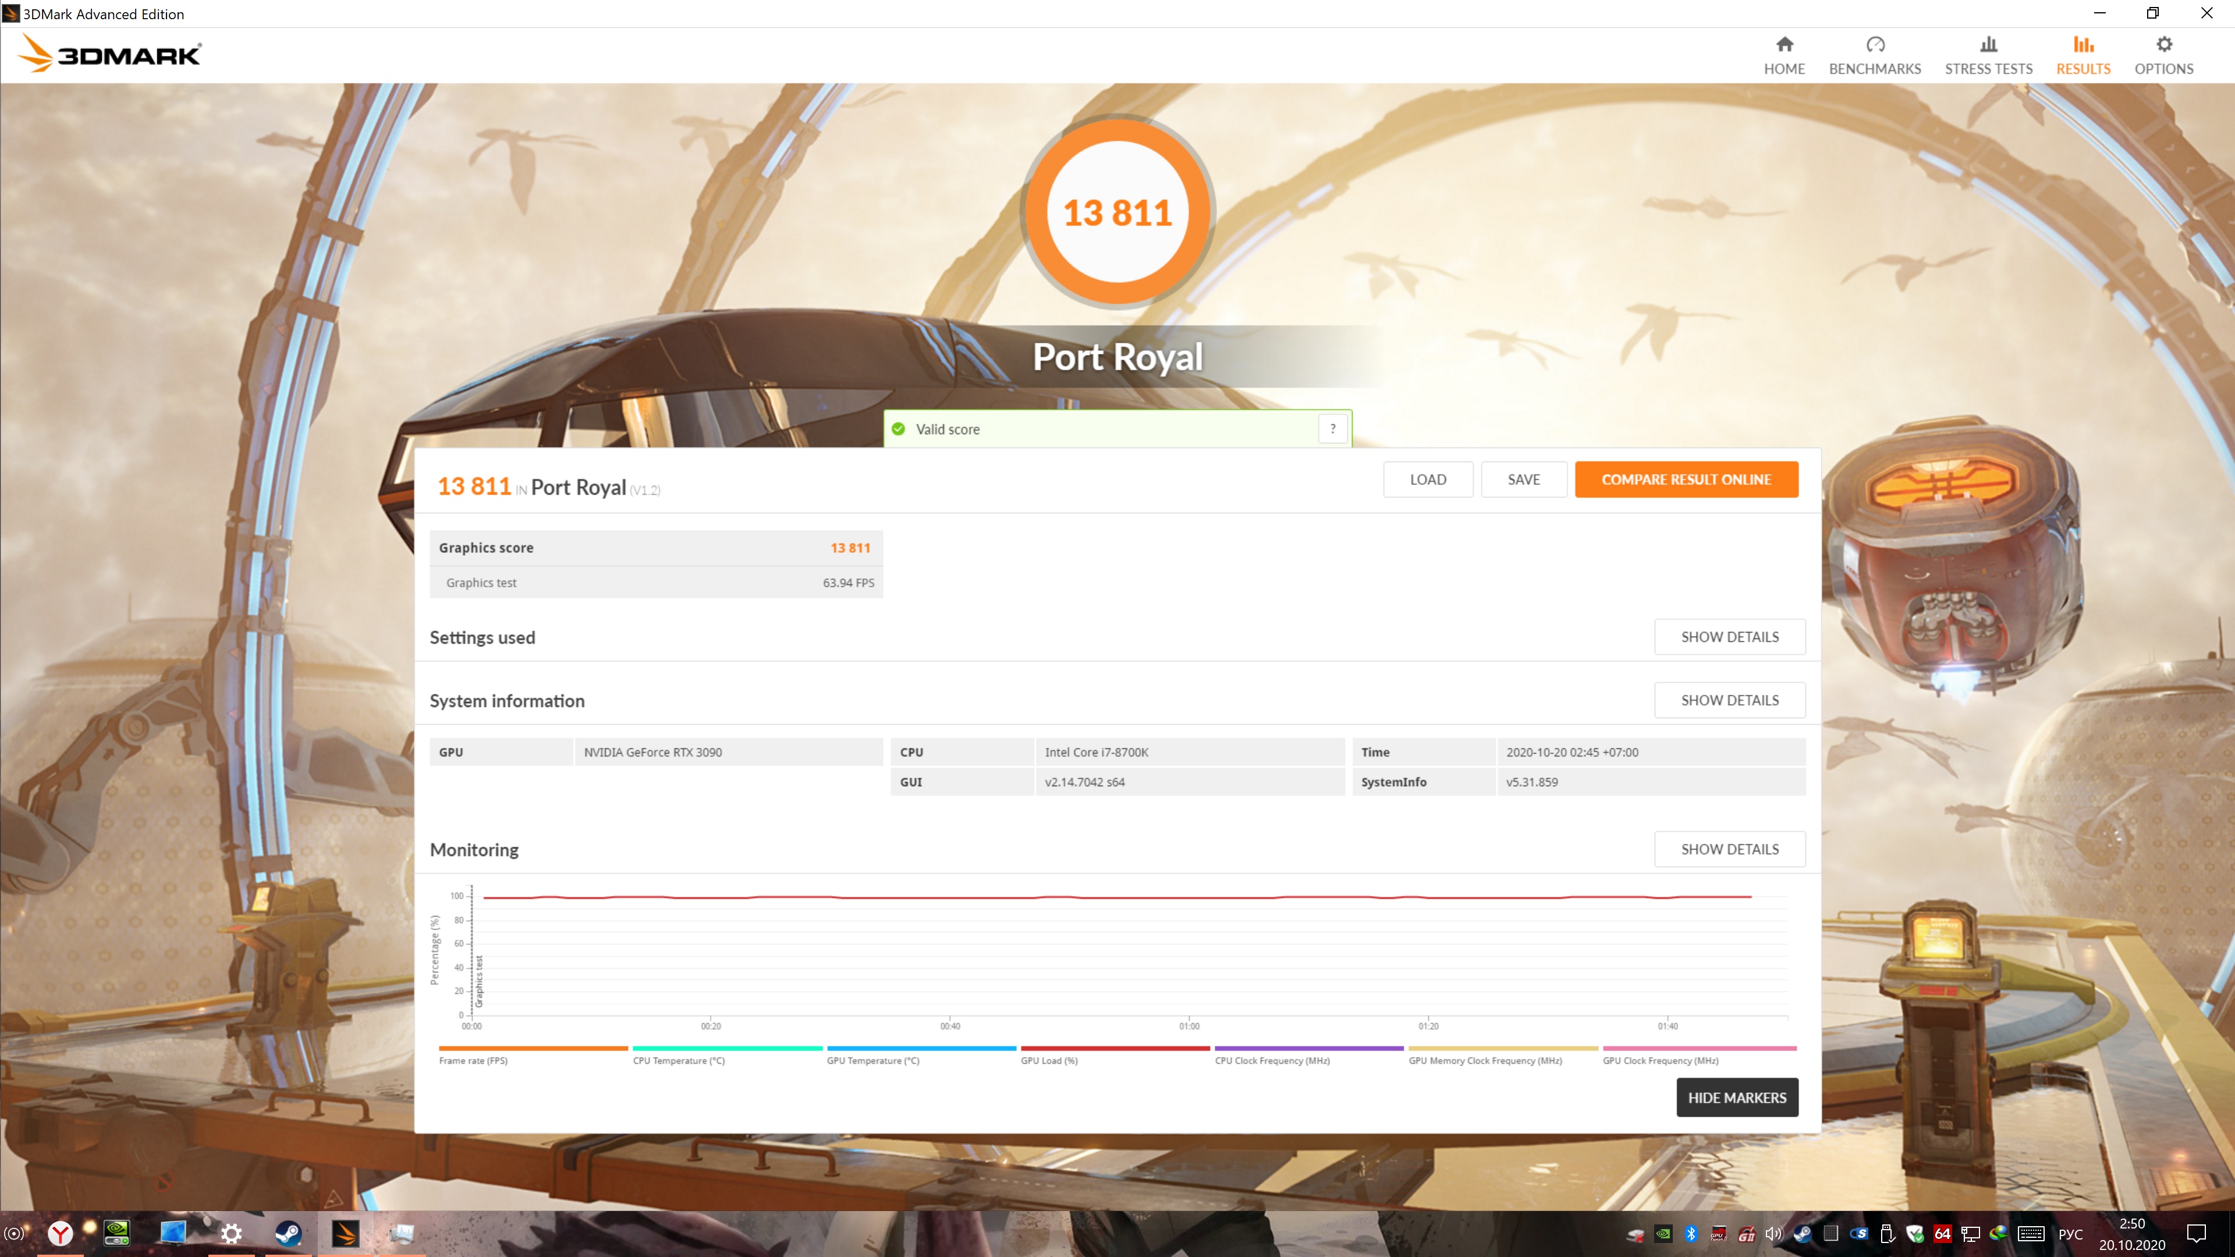The image size is (2235, 1257).
Task: Click the valid score help question mark
Action: point(1333,428)
